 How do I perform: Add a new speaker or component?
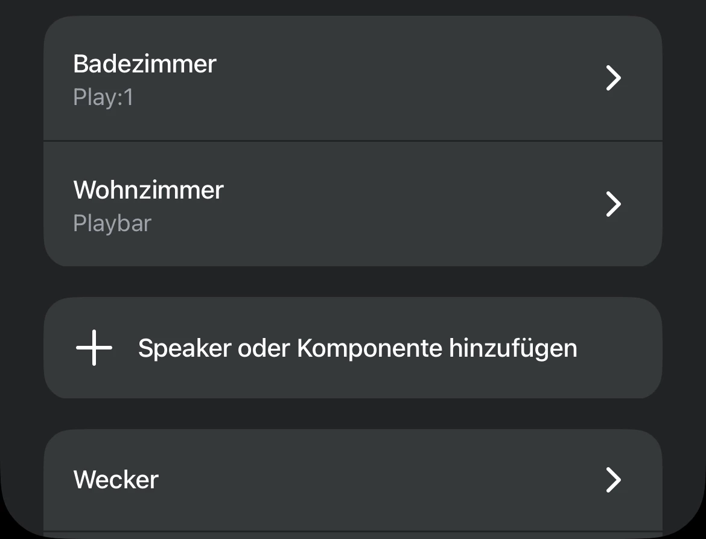(353, 348)
